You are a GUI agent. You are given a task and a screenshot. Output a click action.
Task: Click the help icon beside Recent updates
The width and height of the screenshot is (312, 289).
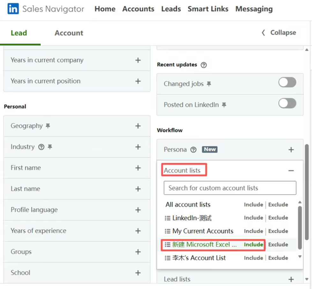[x=204, y=65]
